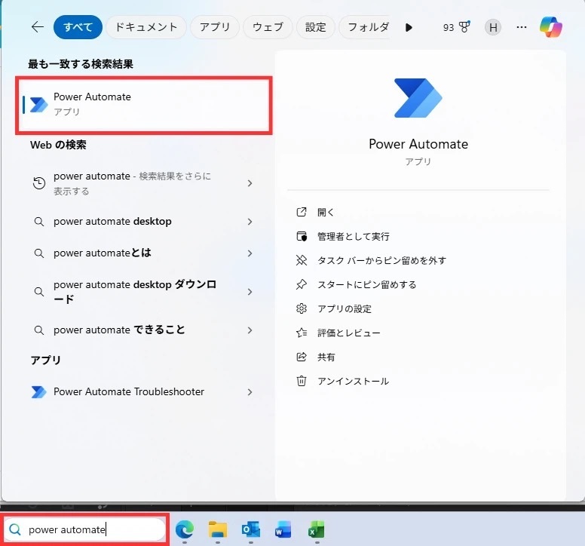
Task: Click the star icon for 評価とレビュー
Action: pyautogui.click(x=302, y=333)
